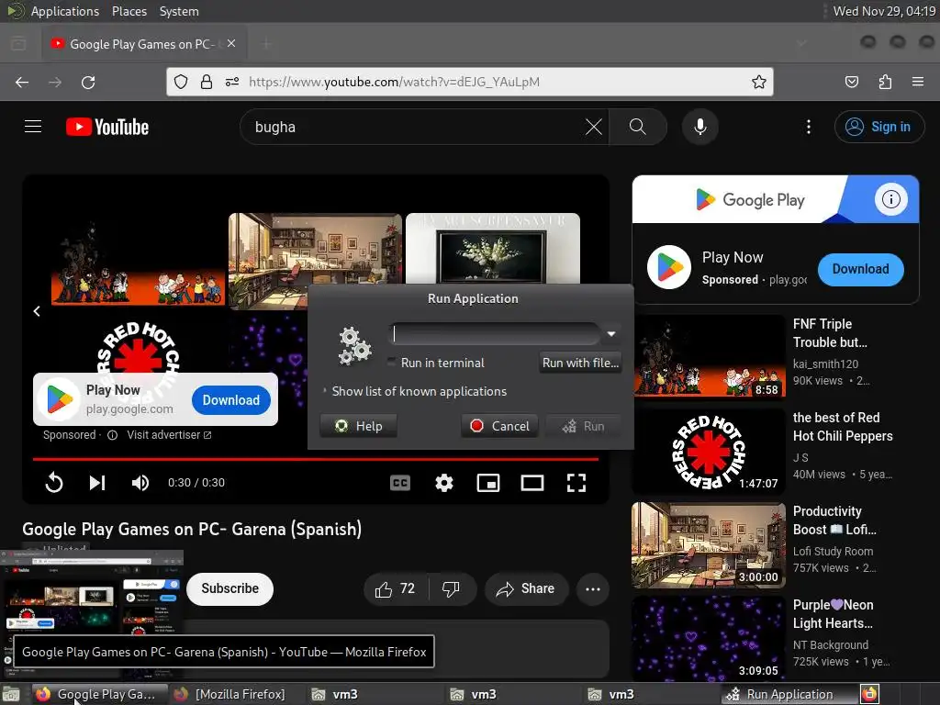The height and width of the screenshot is (705, 940).
Task: Open YouTube settings three-dot menu
Action: pos(809,127)
